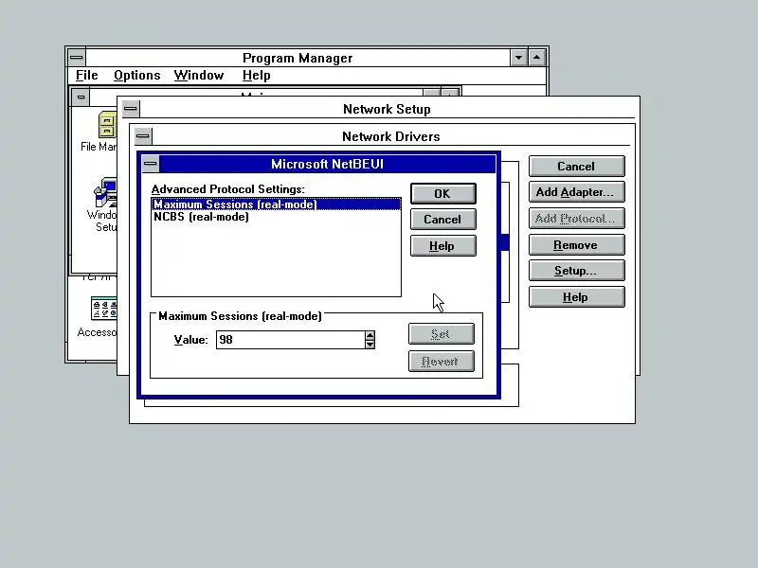The image size is (758, 568).
Task: Open Network Drivers control menu box
Action: tap(143, 136)
